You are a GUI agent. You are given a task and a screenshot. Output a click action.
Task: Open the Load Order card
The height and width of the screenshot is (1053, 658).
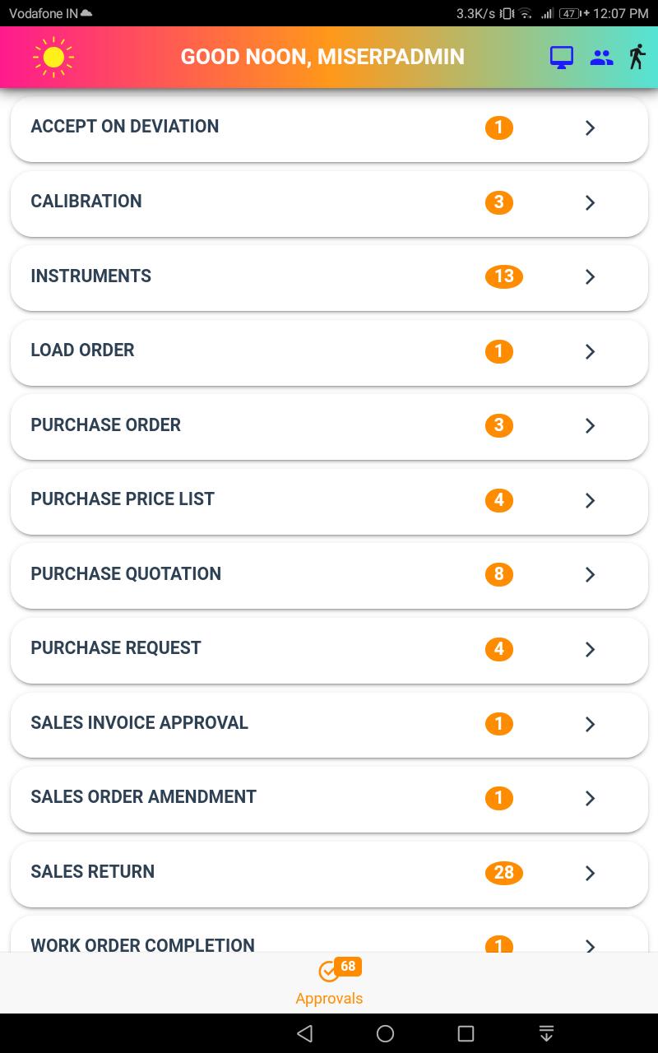(x=329, y=352)
